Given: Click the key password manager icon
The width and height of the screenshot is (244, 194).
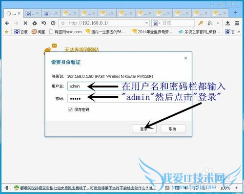Looking at the screenshot, I should pos(201,23).
